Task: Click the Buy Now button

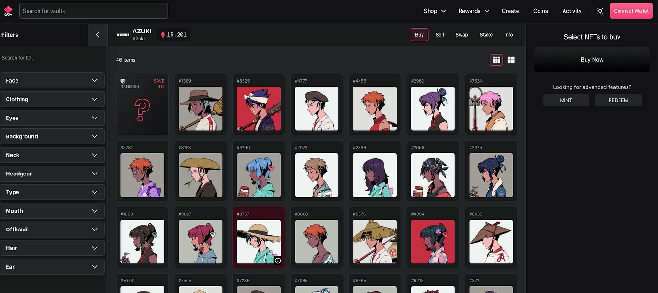Action: [x=592, y=60]
